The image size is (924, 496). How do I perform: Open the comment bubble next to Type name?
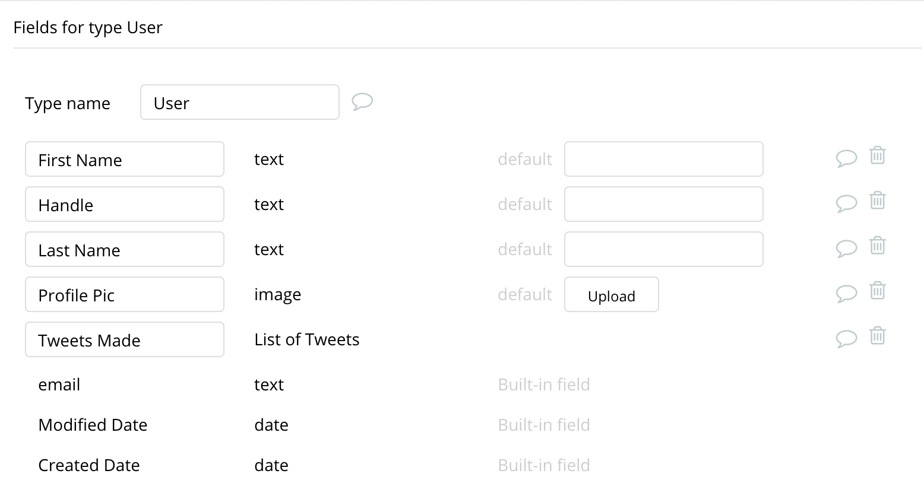pyautogui.click(x=362, y=101)
